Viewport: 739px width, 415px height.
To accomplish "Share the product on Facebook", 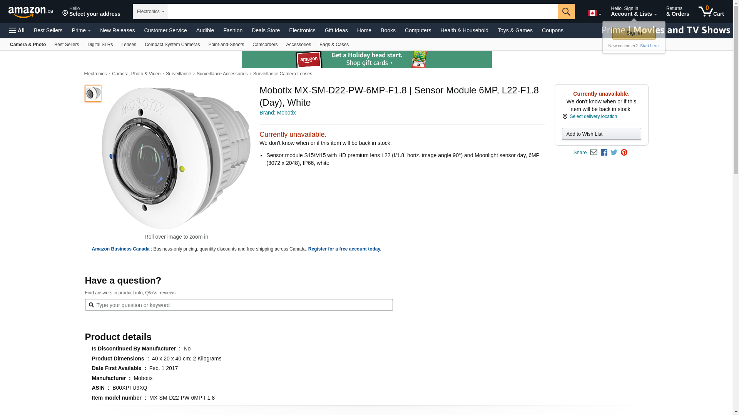I will coord(604,153).
